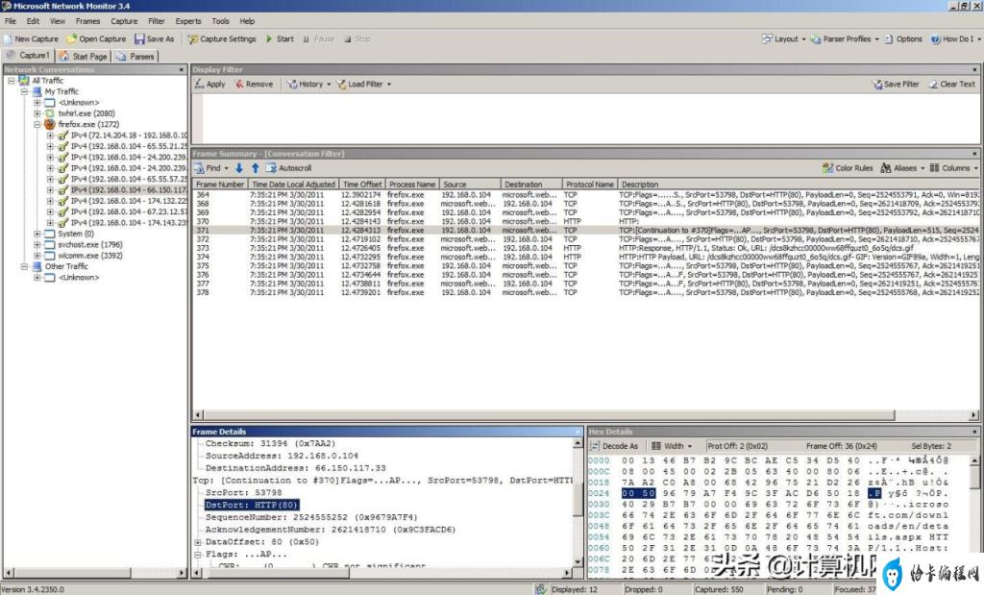984x595 pixels.
Task: Click Decode As in Hex Details
Action: pyautogui.click(x=614, y=446)
